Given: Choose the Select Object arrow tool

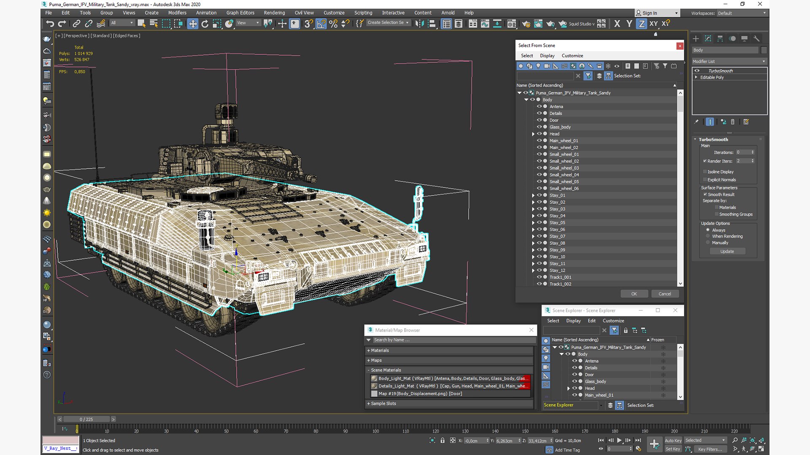Looking at the screenshot, I should (x=141, y=24).
